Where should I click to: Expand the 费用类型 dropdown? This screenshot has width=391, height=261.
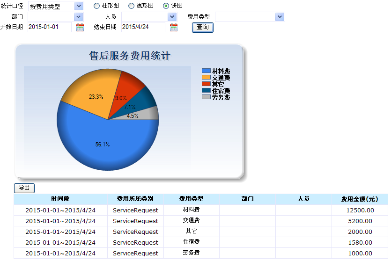pyautogui.click(x=280, y=17)
